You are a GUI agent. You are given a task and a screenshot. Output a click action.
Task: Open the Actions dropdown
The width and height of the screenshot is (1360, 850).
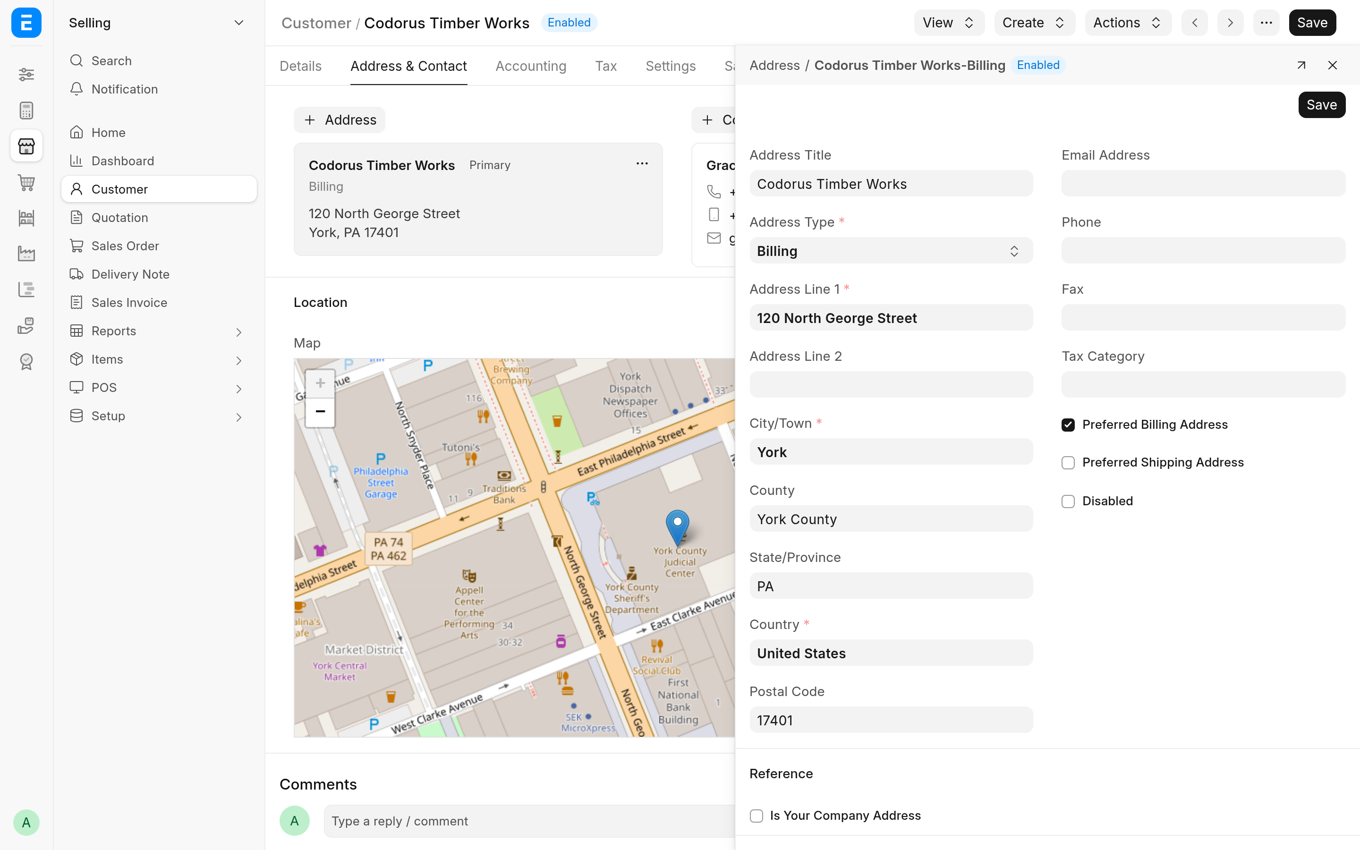(x=1127, y=23)
